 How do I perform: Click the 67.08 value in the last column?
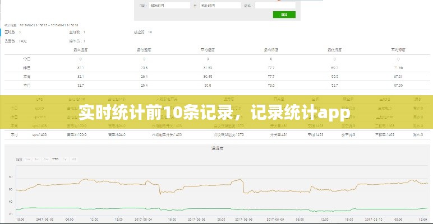[398, 85]
